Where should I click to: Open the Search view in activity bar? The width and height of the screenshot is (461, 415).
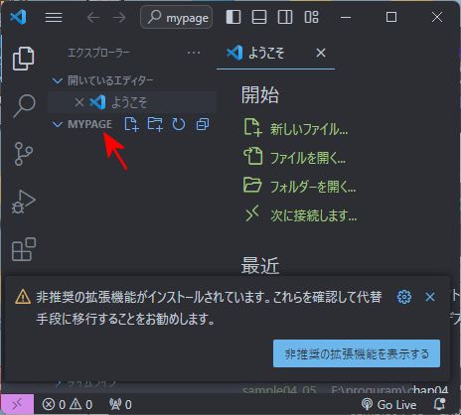pos(24,105)
